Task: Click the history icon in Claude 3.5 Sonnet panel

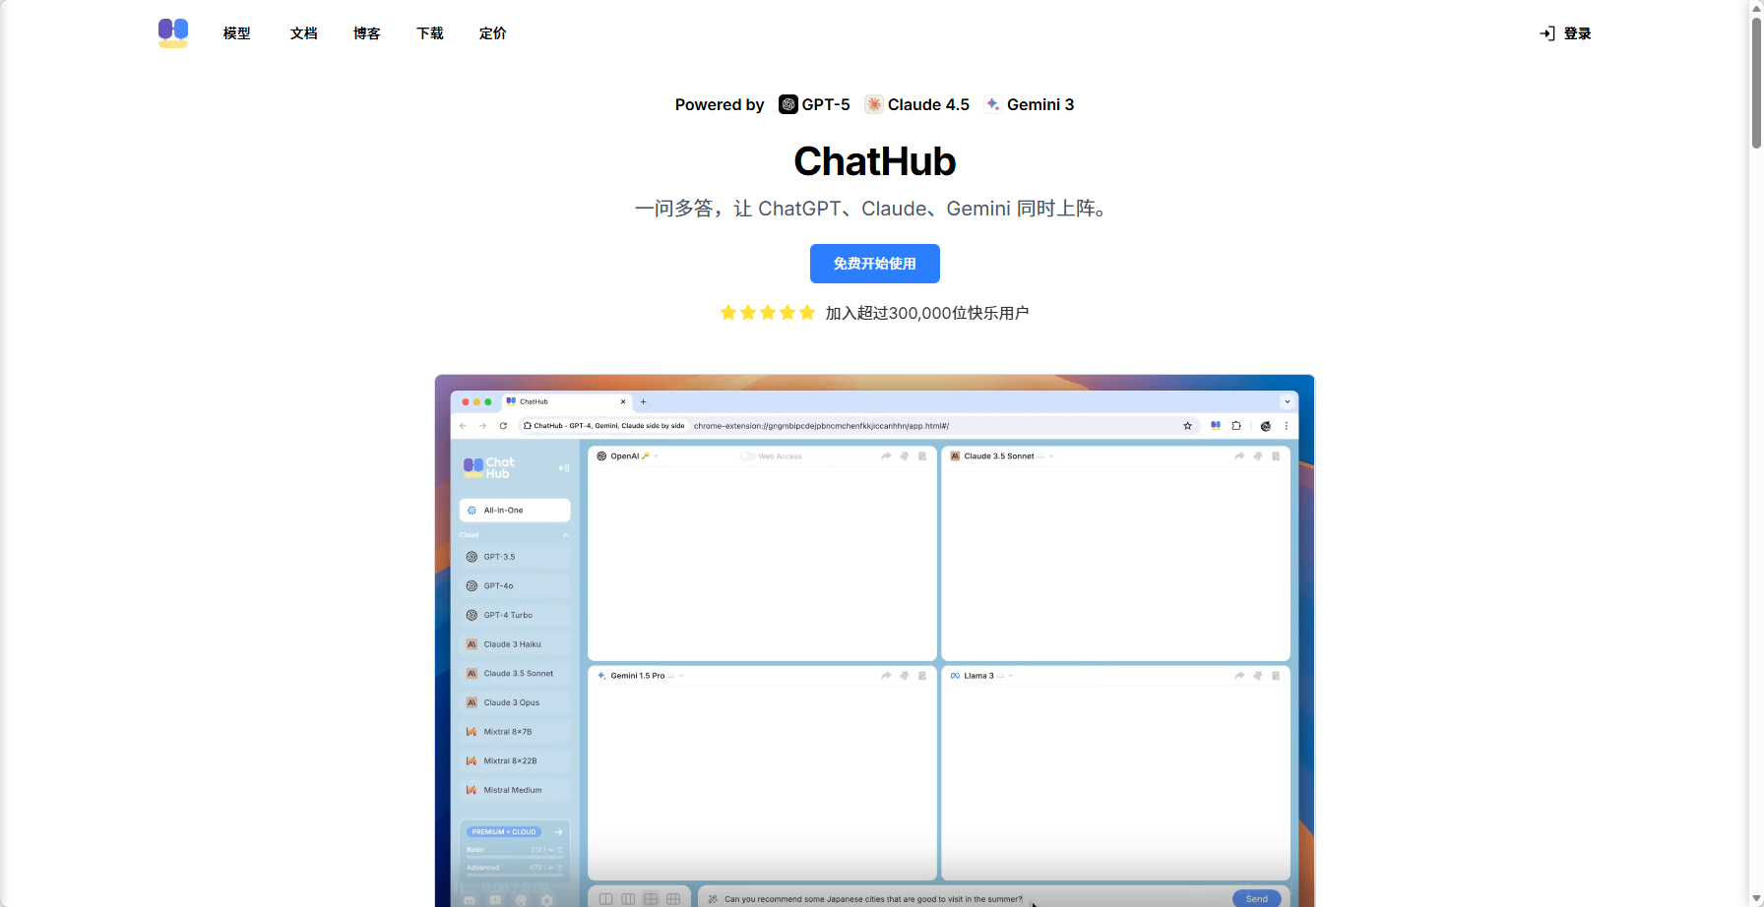Action: (1276, 456)
